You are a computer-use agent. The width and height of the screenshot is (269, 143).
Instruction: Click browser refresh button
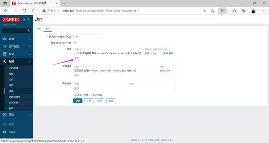click(x=24, y=11)
